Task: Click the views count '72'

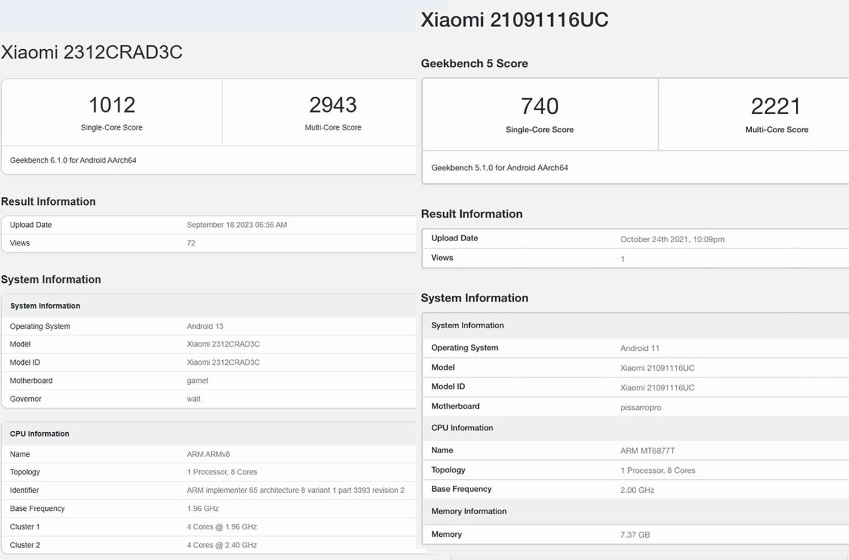Action: pos(191,243)
